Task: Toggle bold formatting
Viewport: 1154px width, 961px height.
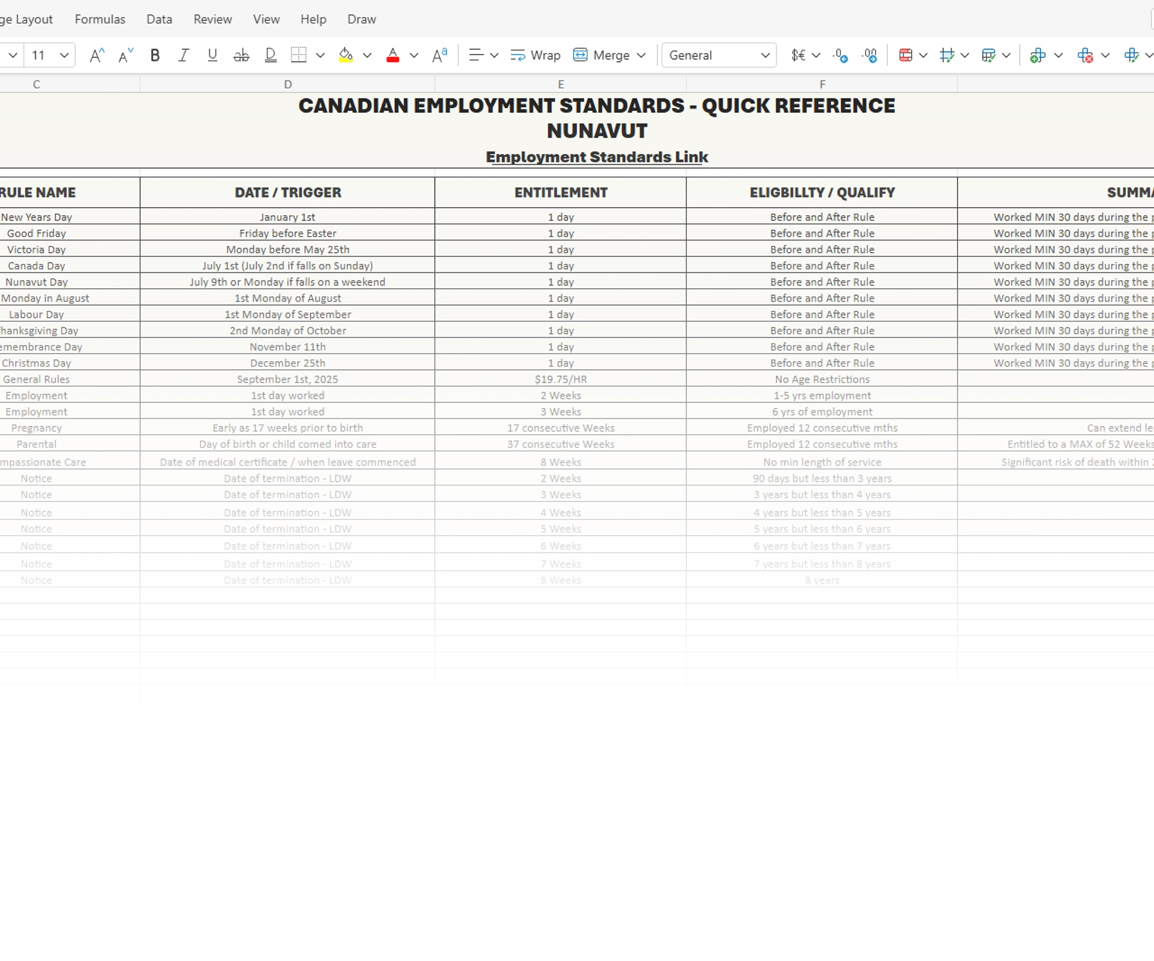Action: pyautogui.click(x=155, y=55)
